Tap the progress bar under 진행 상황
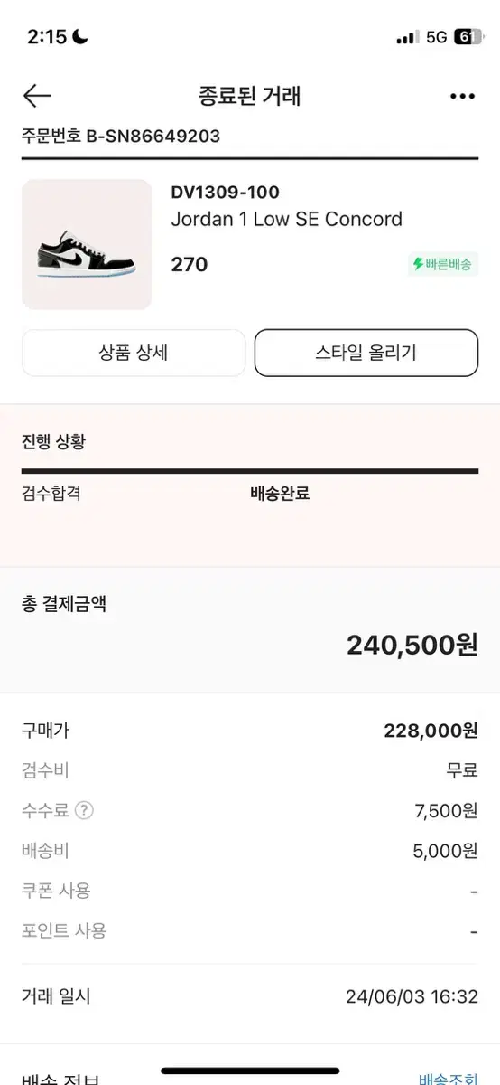Image resolution: width=500 pixels, height=1085 pixels. (x=250, y=471)
